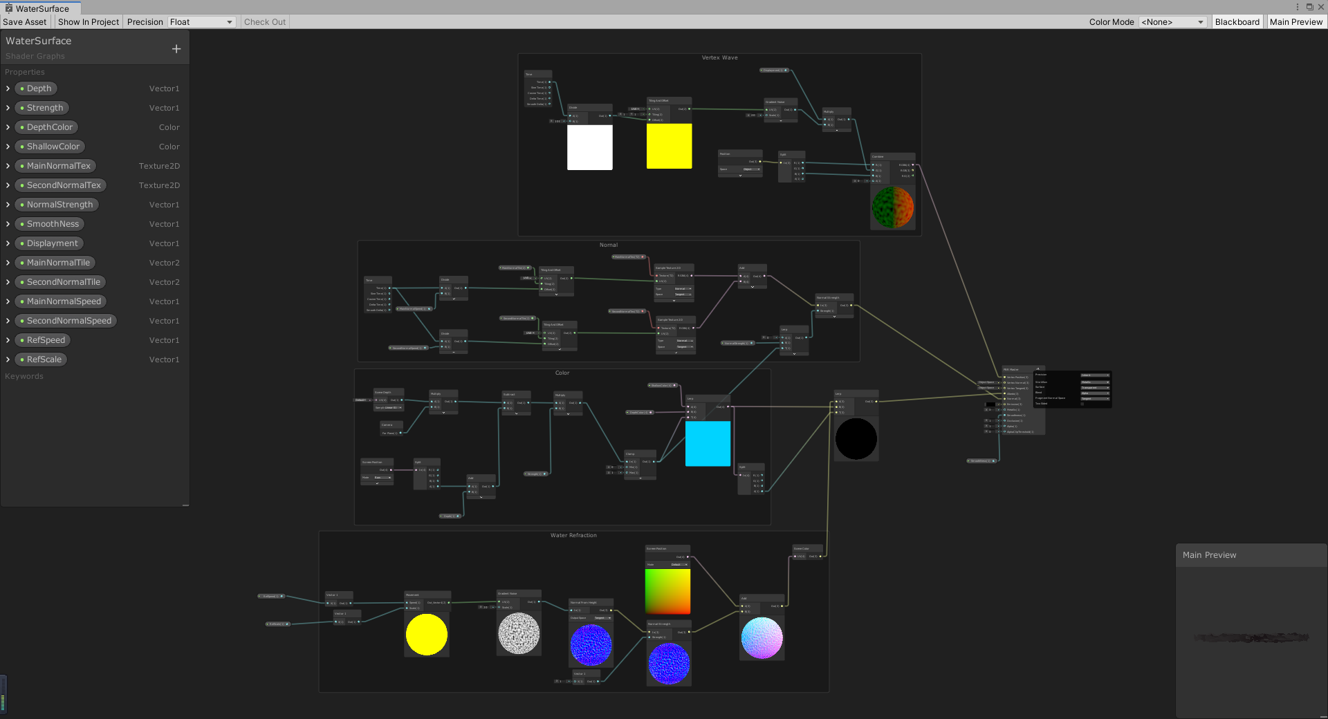1328x719 pixels.
Task: Open the Workflow dropdown showing Metallic
Action: pos(1095,382)
